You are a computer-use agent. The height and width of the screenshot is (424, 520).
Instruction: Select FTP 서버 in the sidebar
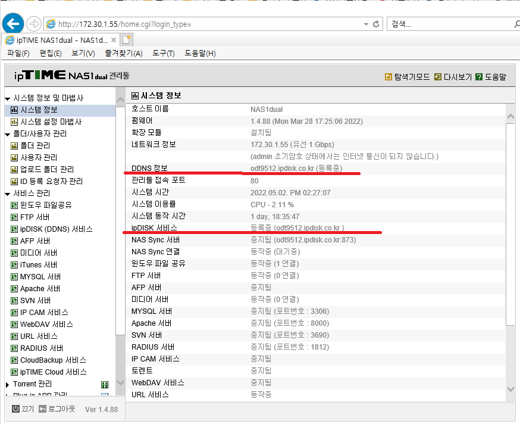pos(35,217)
